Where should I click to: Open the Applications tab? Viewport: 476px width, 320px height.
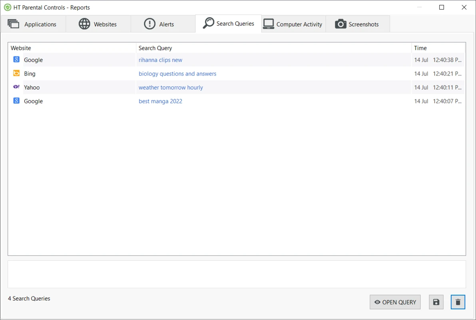coord(33,24)
